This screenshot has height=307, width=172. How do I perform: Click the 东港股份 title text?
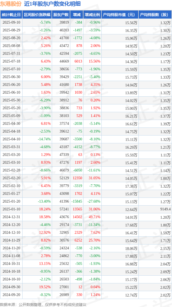pos(10,4)
